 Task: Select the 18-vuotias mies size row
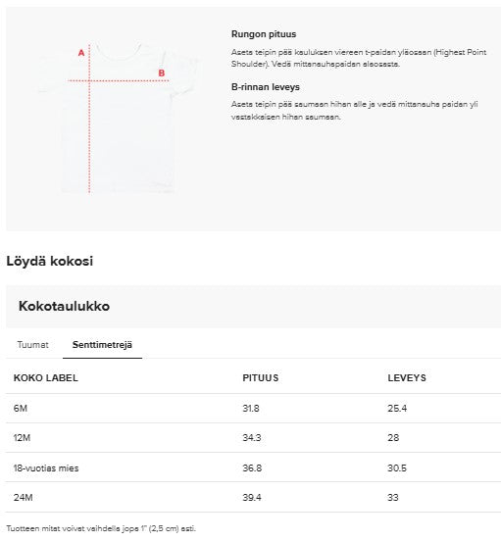click(x=253, y=467)
